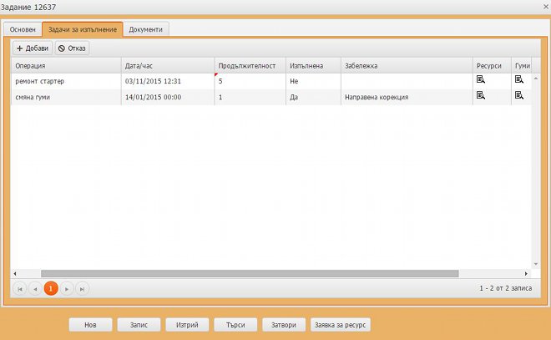Go to previous page of records

coord(35,288)
